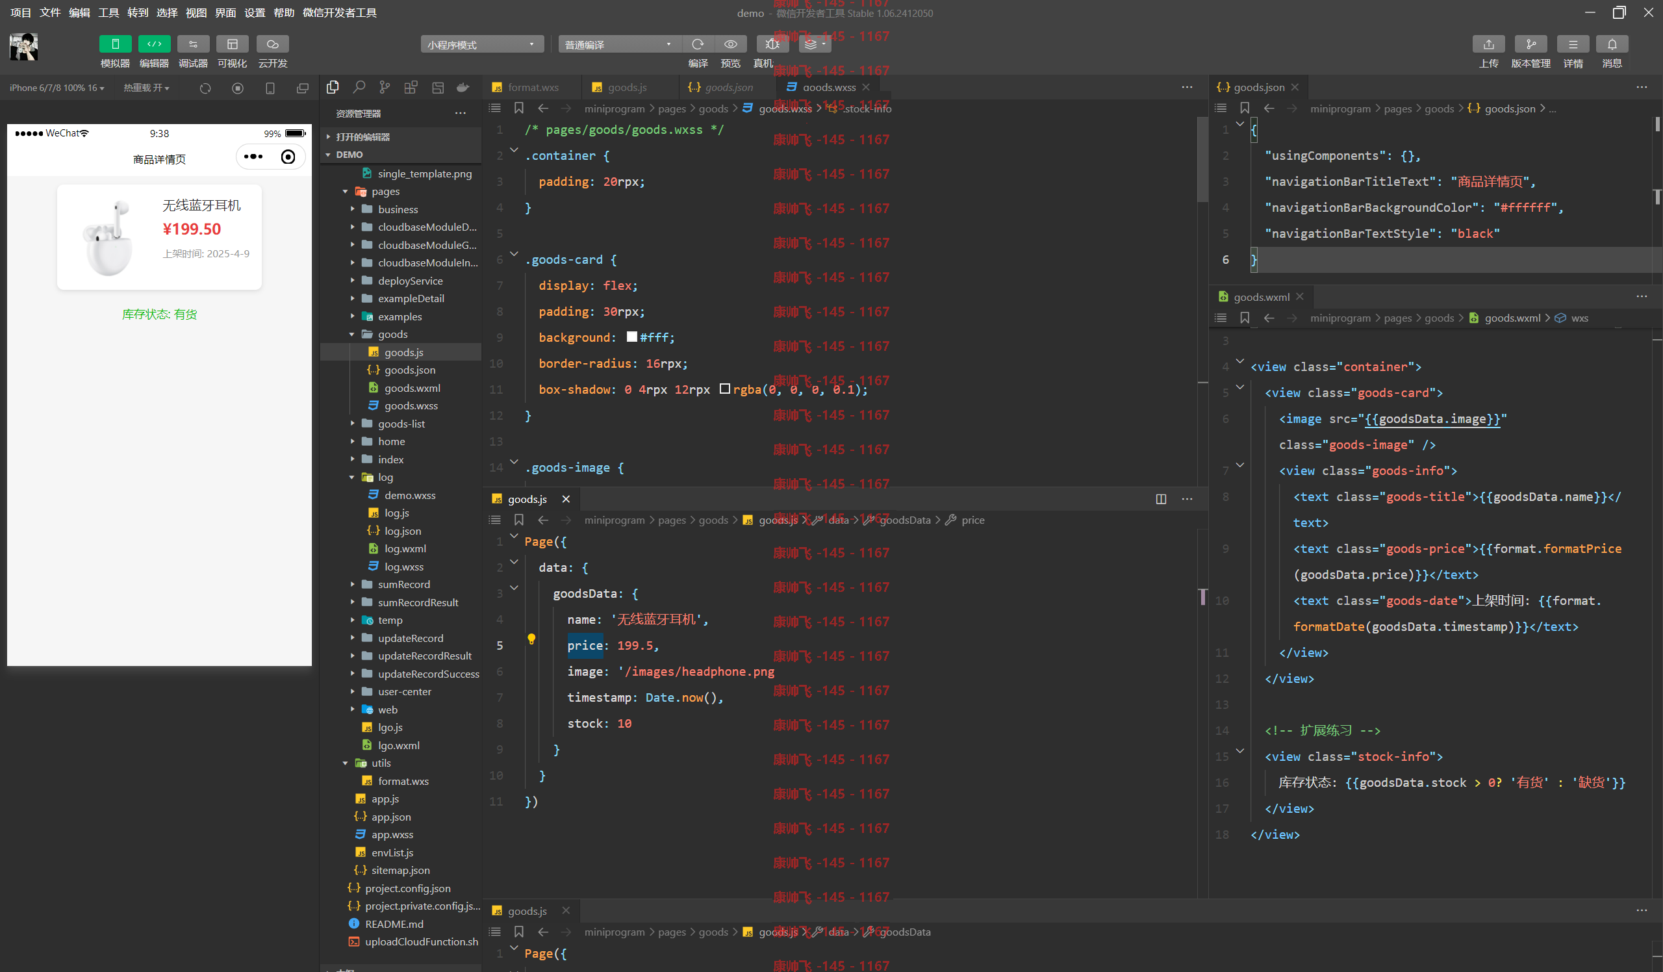Close the goods.wxss tab

pyautogui.click(x=866, y=87)
